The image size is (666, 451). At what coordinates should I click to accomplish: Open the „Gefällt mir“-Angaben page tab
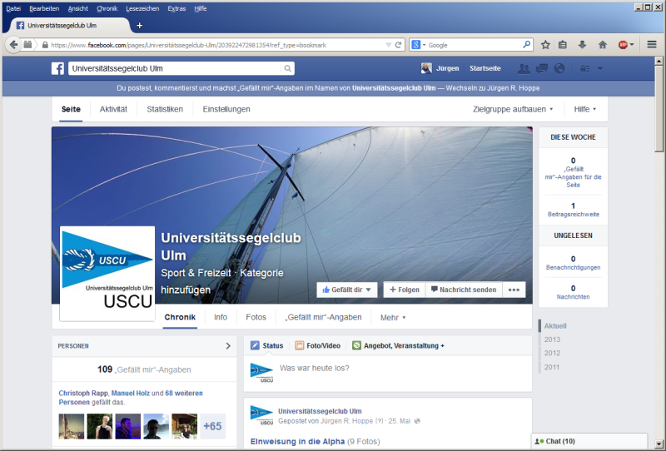pyautogui.click(x=323, y=317)
